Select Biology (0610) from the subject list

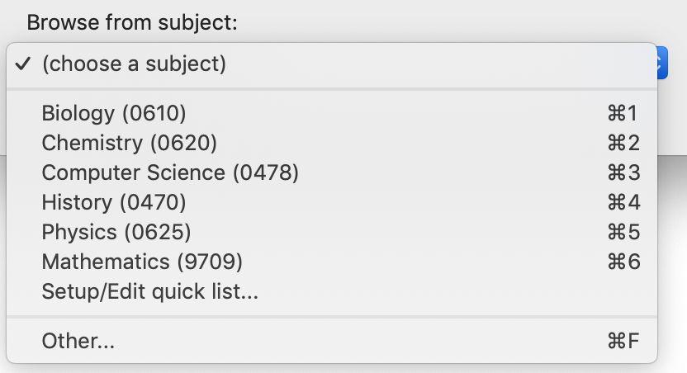(114, 113)
